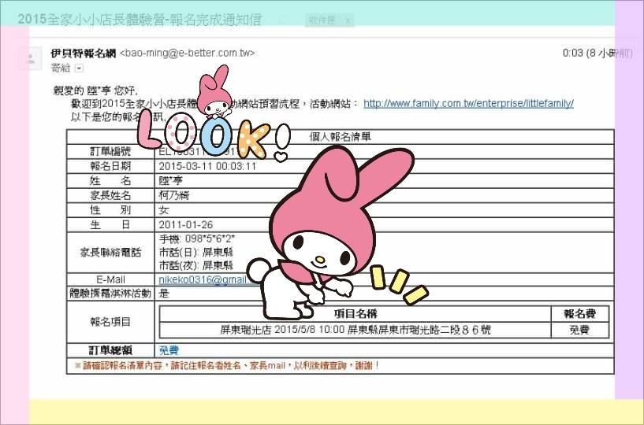Click the email subject 2015全家小小店長體驗營
Viewport: 644px width, 425px height.
[140, 19]
